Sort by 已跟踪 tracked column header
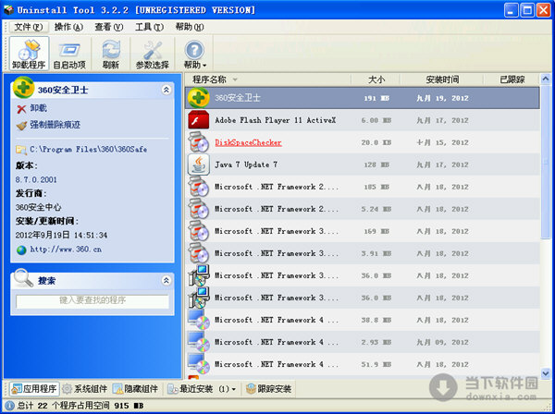555x414 pixels. [512, 79]
